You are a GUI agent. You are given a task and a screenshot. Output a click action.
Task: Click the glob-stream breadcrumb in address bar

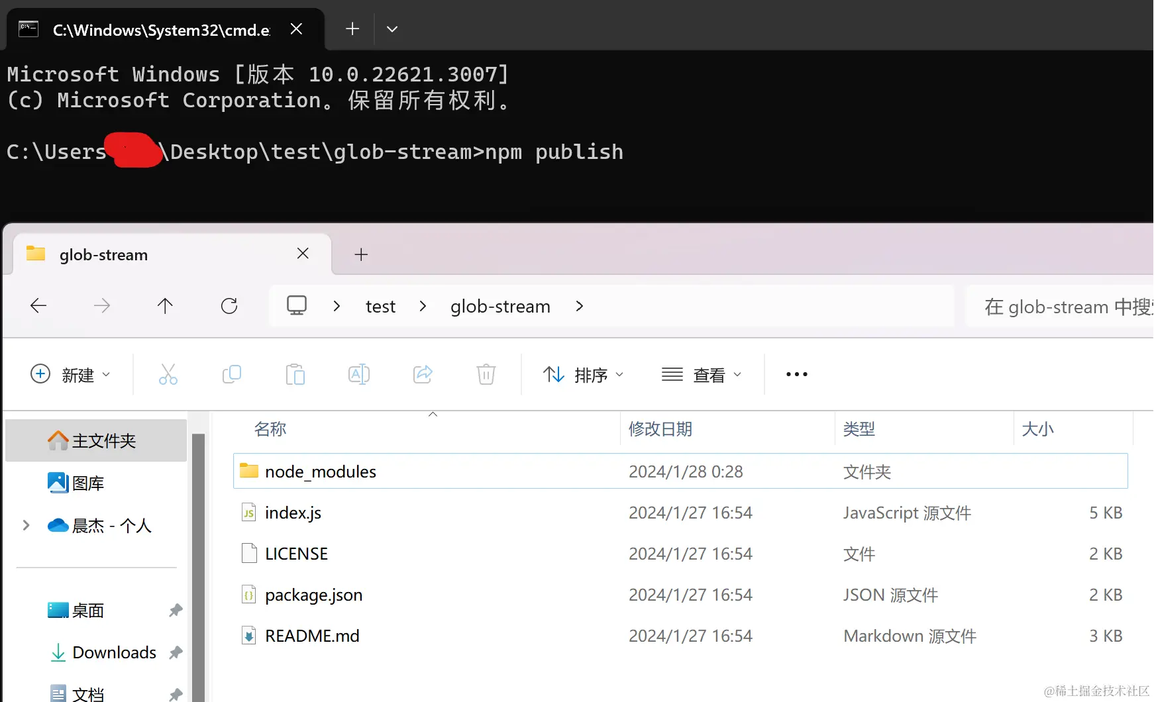[x=500, y=306]
